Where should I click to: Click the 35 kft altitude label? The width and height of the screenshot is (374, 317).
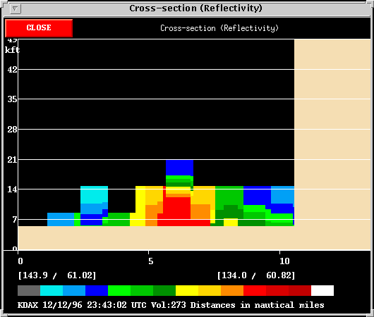point(12,99)
